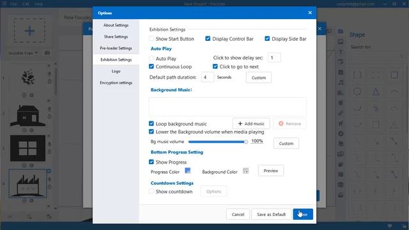This screenshot has height=230, width=409.
Task: Pick the triangle shape in Shape panel
Action: 376,91
